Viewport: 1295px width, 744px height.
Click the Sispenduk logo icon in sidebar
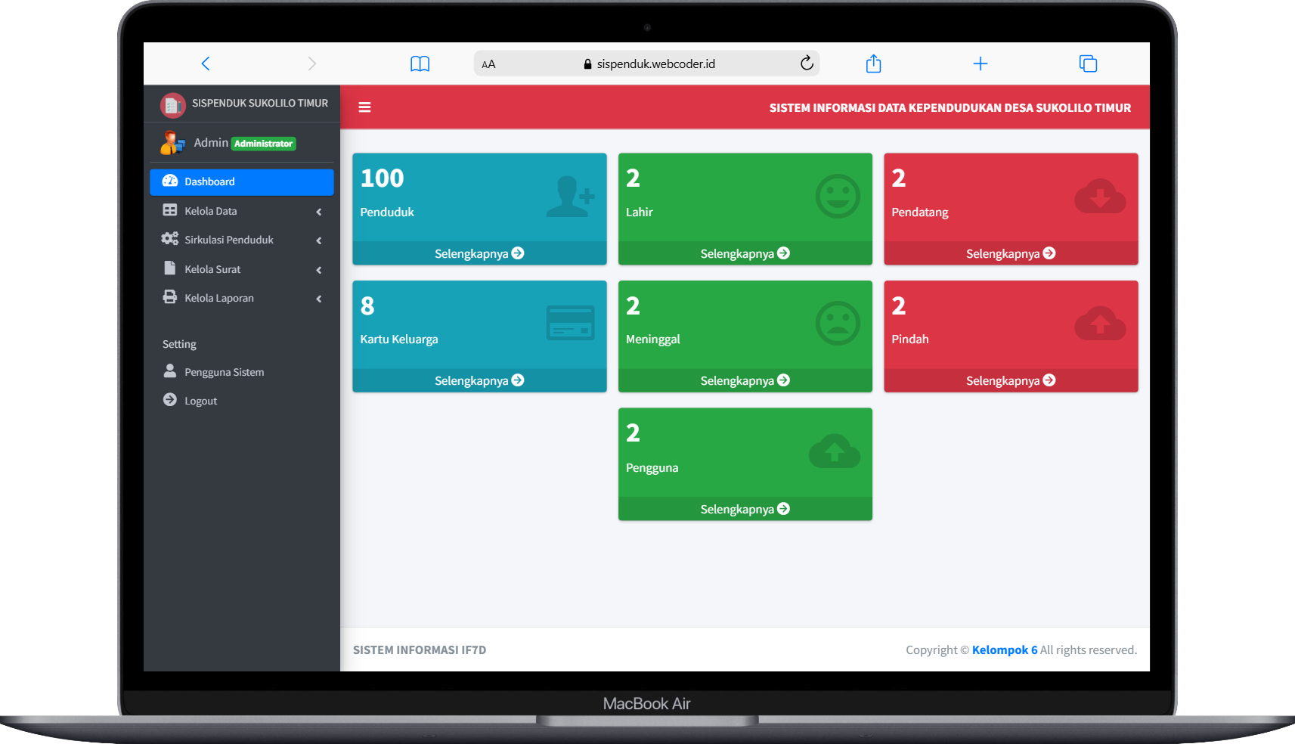[173, 105]
